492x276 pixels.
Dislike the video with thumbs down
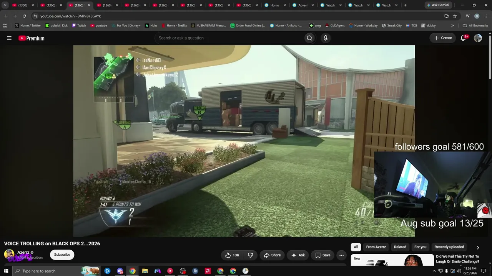(250, 255)
